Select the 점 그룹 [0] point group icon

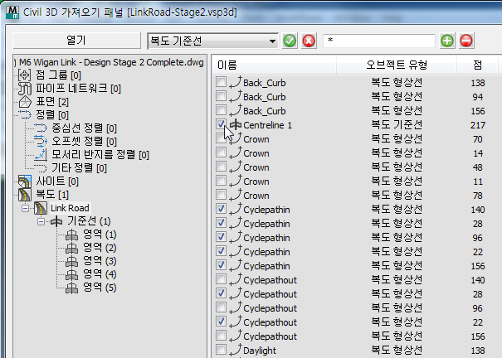(x=25, y=75)
